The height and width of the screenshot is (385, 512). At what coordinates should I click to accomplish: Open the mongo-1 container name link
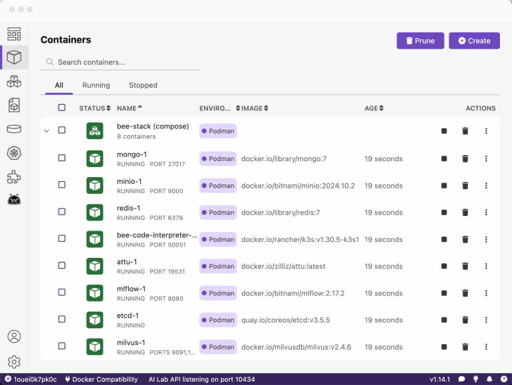132,154
